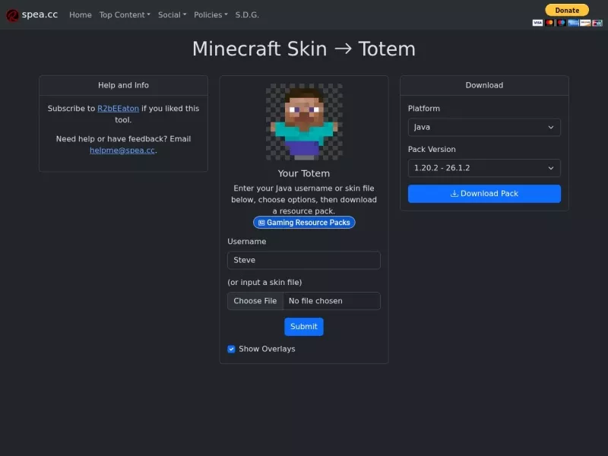The width and height of the screenshot is (608, 456).
Task: Click the Help and Info header
Action: coord(123,85)
